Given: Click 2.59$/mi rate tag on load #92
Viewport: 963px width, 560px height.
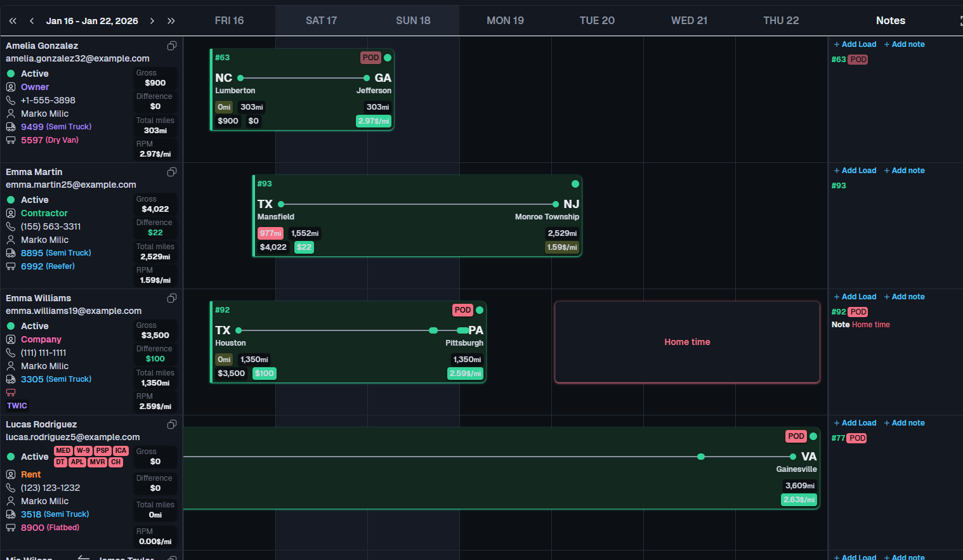Looking at the screenshot, I should [x=465, y=374].
